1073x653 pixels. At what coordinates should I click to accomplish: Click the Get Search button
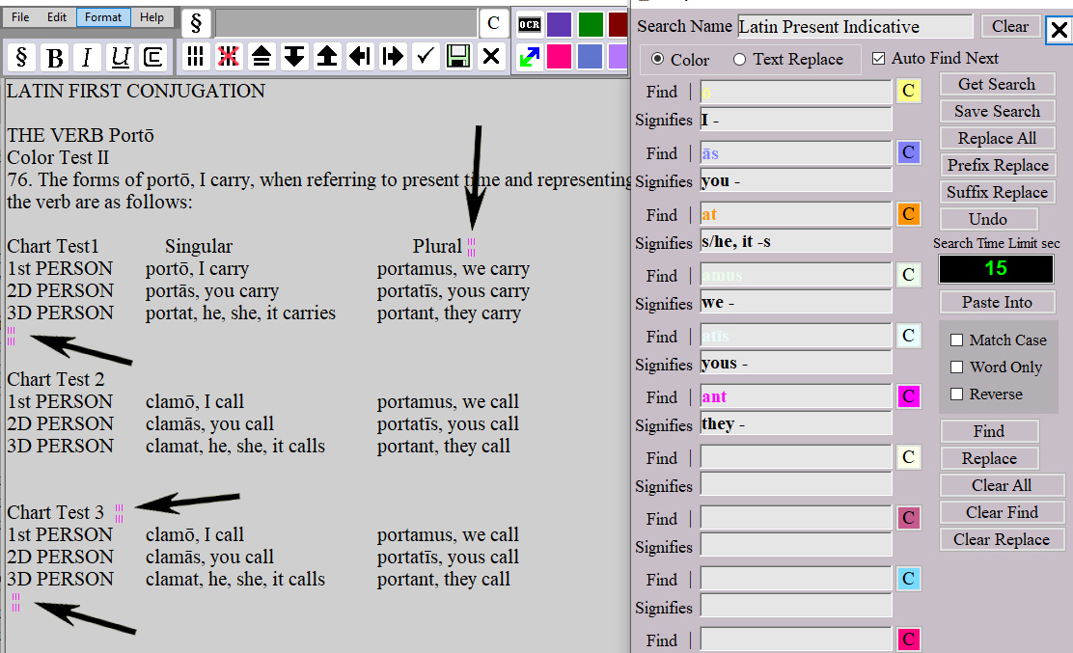(997, 85)
